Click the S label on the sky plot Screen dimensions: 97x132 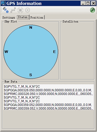[31, 75]
